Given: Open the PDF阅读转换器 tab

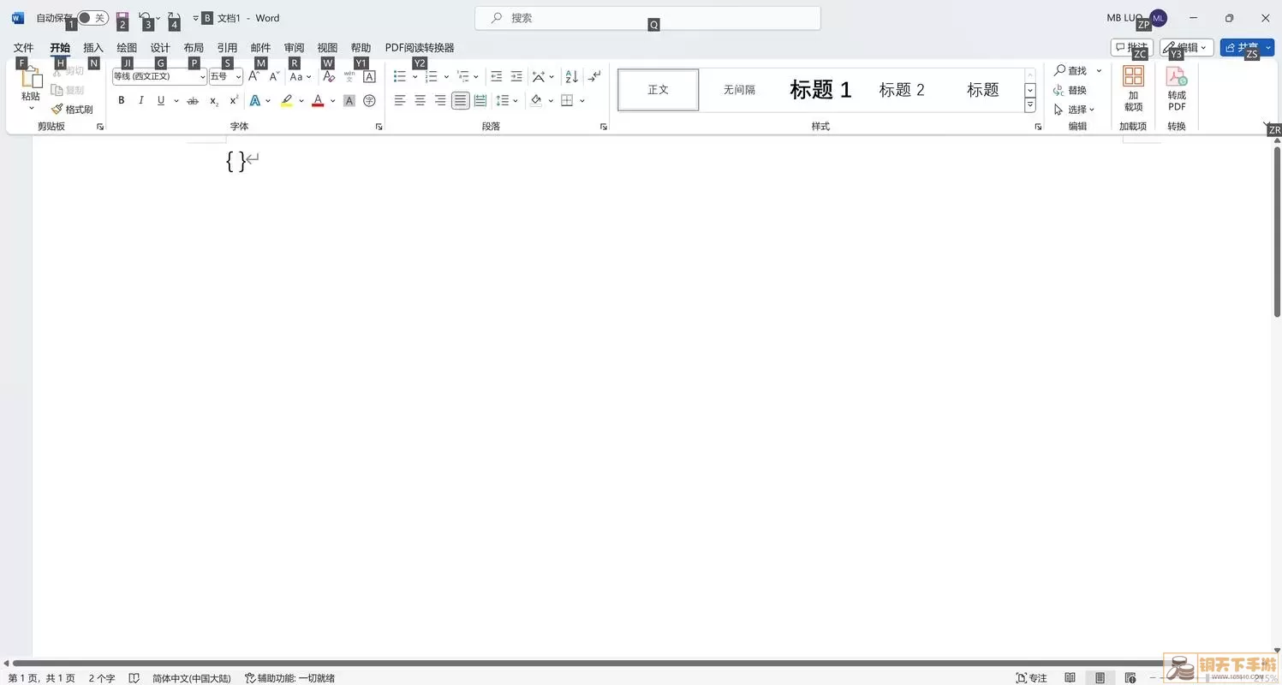Looking at the screenshot, I should click(x=420, y=48).
